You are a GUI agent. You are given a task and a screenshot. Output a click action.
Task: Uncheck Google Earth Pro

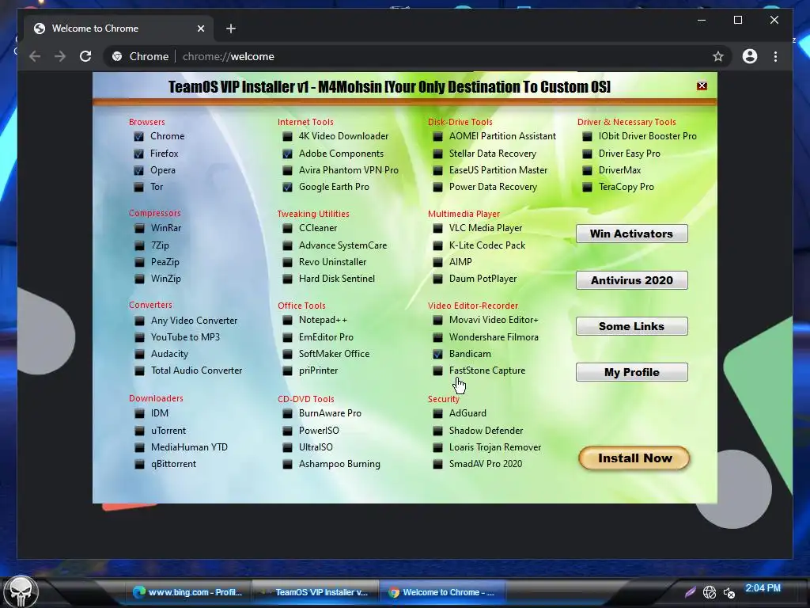[x=288, y=187]
